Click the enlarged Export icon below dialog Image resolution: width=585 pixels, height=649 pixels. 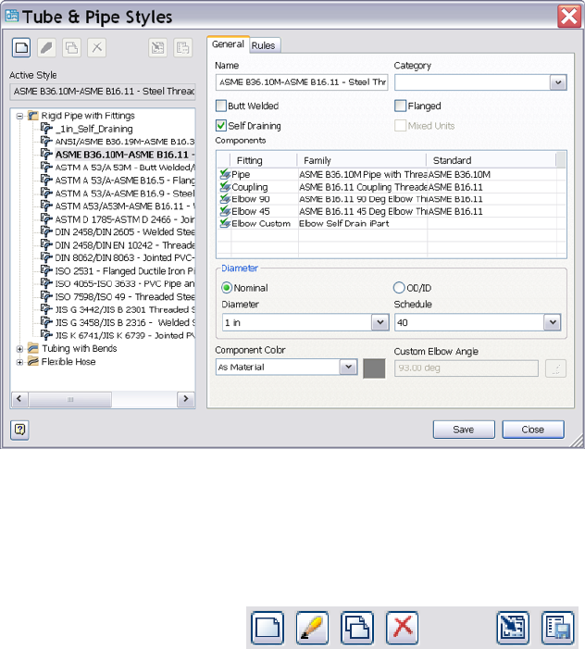[557, 628]
